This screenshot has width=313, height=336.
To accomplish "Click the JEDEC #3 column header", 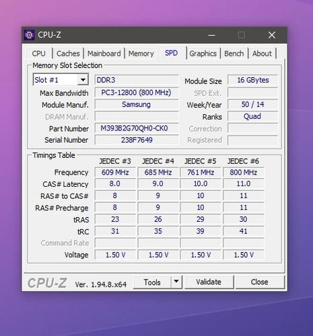I will [115, 161].
